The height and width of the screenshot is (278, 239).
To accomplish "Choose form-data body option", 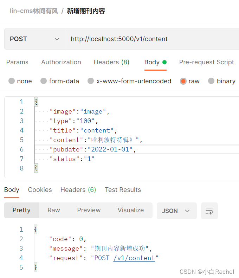I will tap(44, 81).
